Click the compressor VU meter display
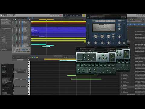Viewport: 145px width, 109px height. point(104,28)
